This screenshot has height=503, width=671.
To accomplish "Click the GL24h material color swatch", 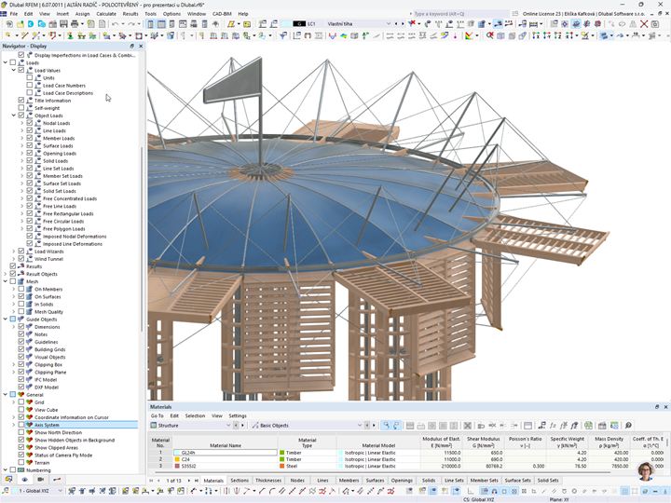I will pyautogui.click(x=177, y=453).
